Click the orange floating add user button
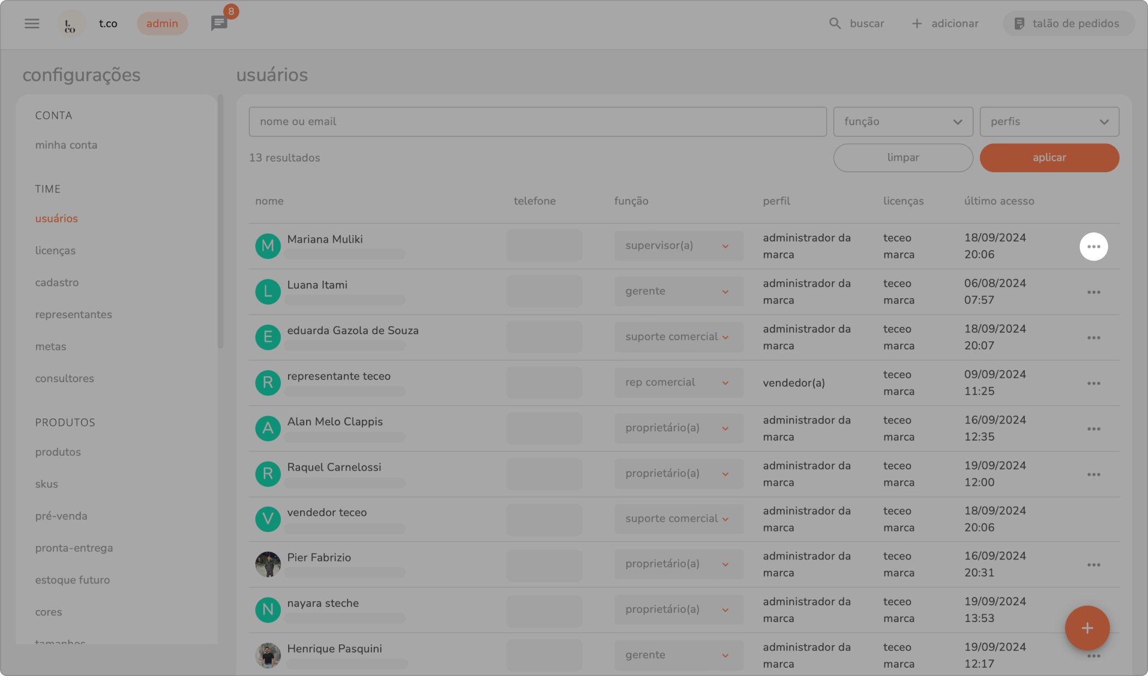Screen dimensions: 1148x676 coord(1087,628)
